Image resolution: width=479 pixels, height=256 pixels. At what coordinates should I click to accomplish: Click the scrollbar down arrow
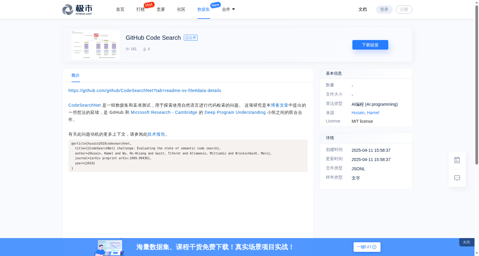pos(477,253)
